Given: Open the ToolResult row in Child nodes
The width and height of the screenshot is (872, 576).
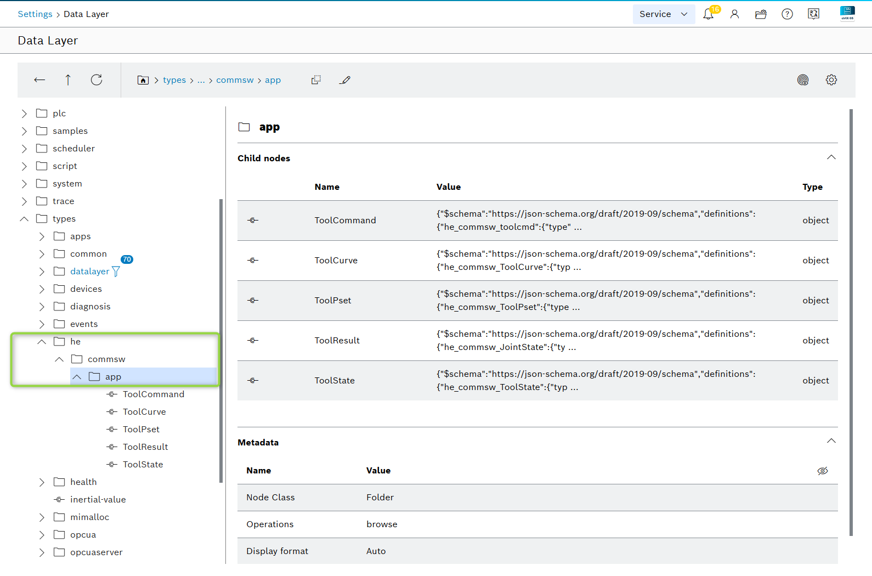Looking at the screenshot, I should [337, 341].
